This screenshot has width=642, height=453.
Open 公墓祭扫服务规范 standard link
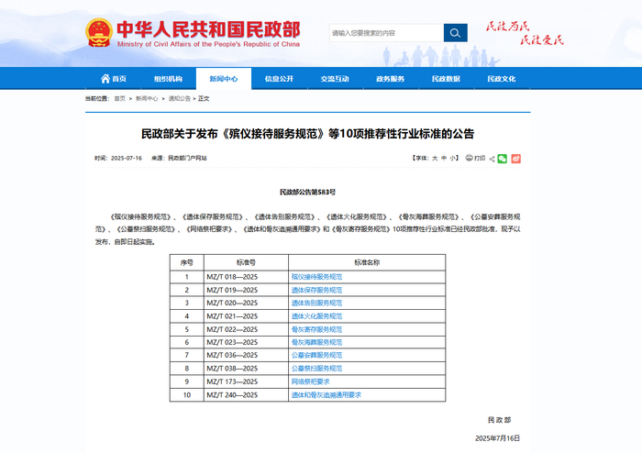pyautogui.click(x=316, y=369)
